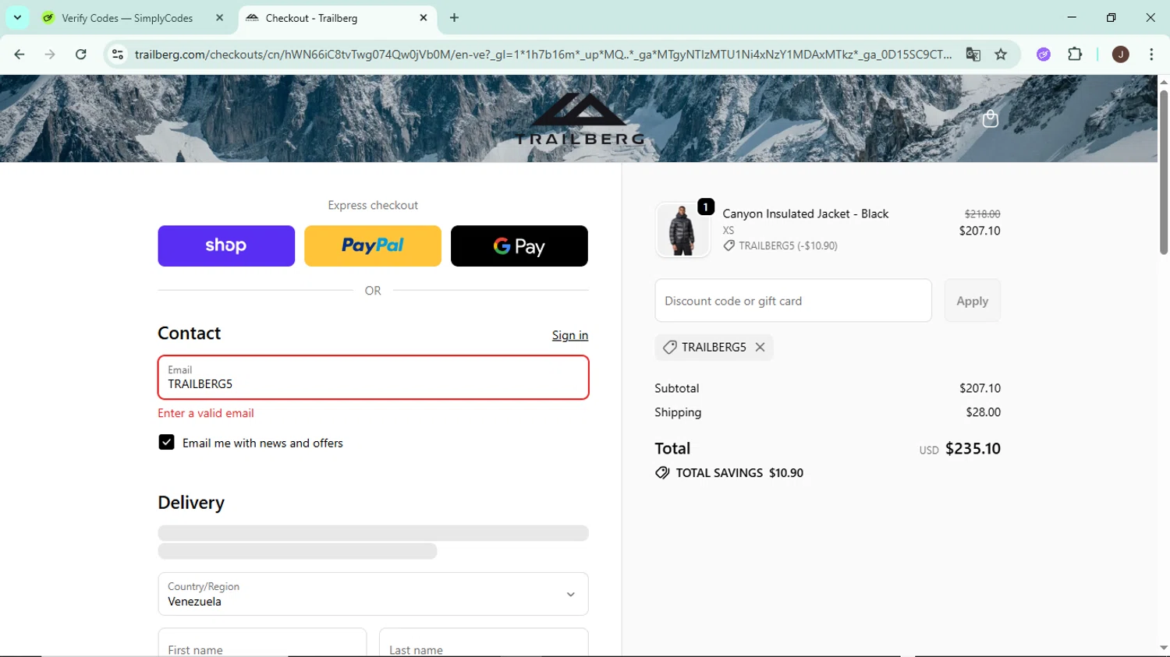The height and width of the screenshot is (657, 1170).
Task: Close the Checkout - Trailberg tab
Action: click(x=424, y=17)
